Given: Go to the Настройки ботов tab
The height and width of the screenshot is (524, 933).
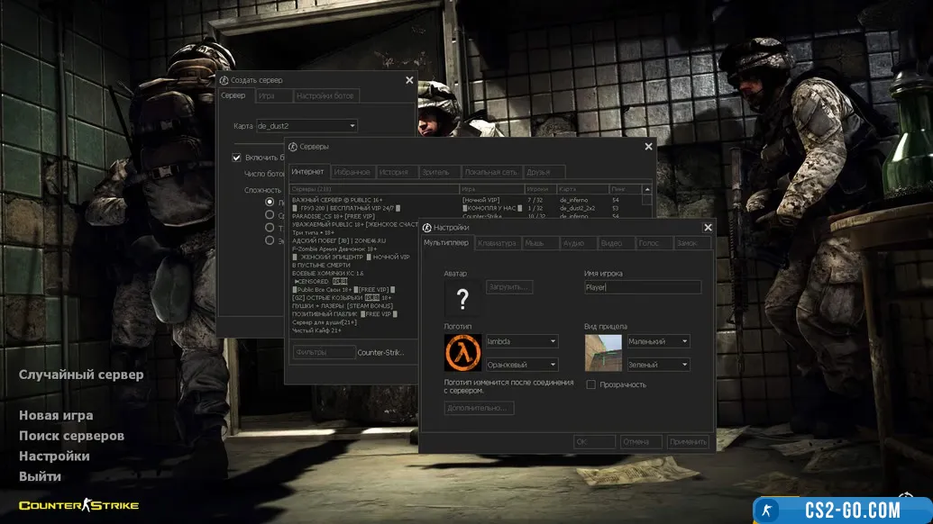Looking at the screenshot, I should [x=325, y=95].
